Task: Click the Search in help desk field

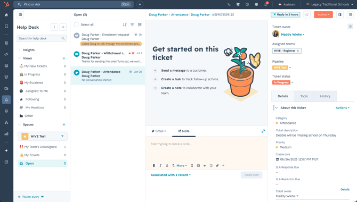Action: (42, 38)
